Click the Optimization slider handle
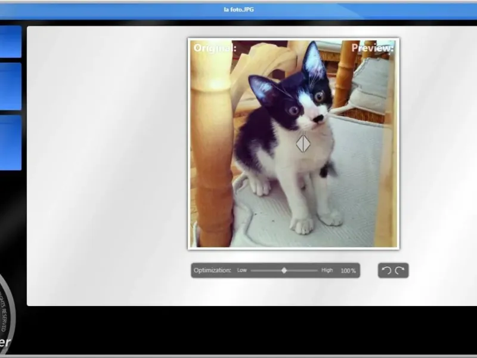Image resolution: width=477 pixels, height=358 pixels. point(284,270)
